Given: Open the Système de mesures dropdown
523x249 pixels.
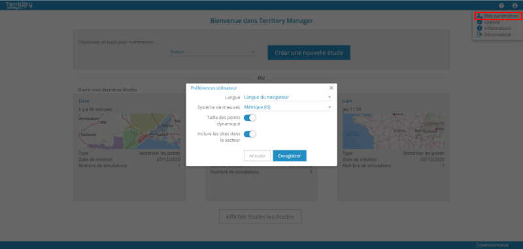Looking at the screenshot, I should click(x=288, y=107).
